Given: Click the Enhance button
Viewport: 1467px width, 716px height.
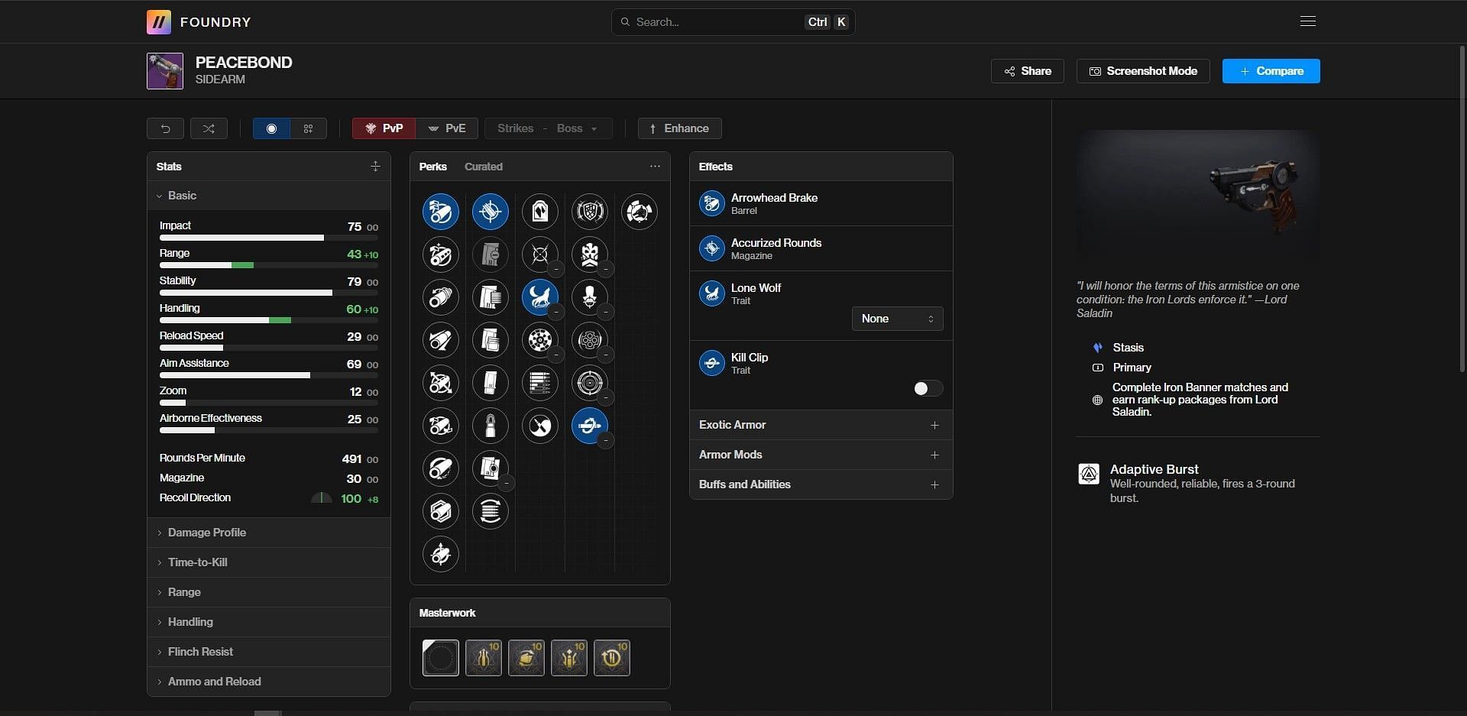Looking at the screenshot, I should 679,128.
